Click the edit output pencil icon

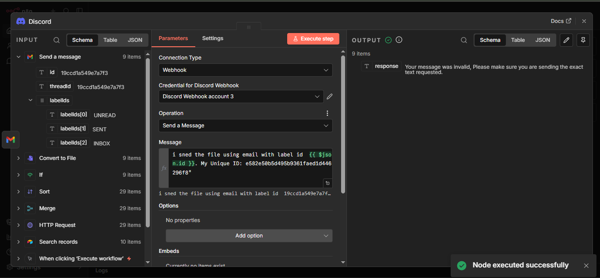click(566, 40)
